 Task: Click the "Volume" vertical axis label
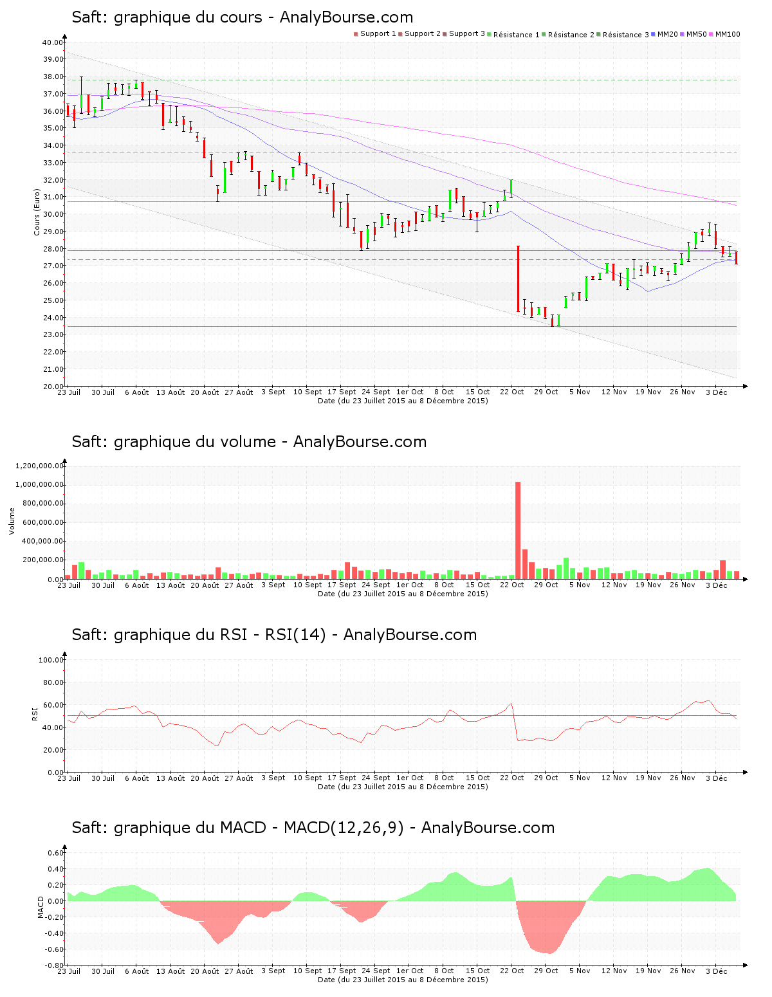click(12, 521)
